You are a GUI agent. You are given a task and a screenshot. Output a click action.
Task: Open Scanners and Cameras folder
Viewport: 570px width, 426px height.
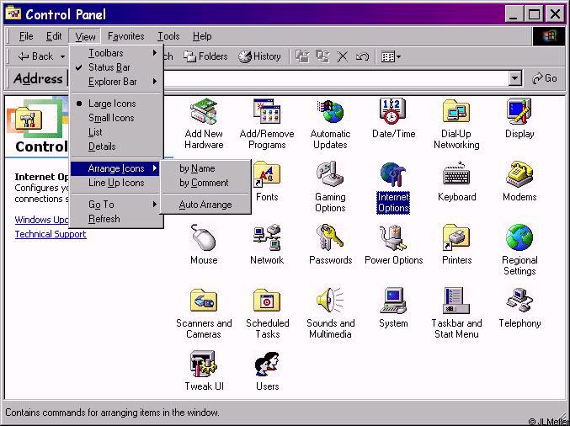pos(204,301)
